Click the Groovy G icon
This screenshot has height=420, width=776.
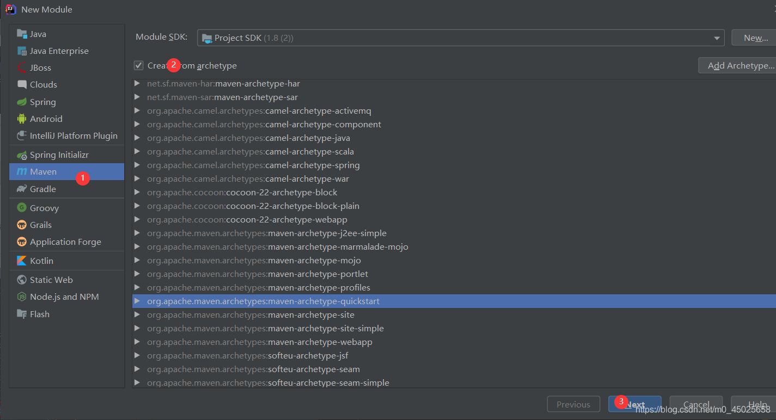point(22,208)
